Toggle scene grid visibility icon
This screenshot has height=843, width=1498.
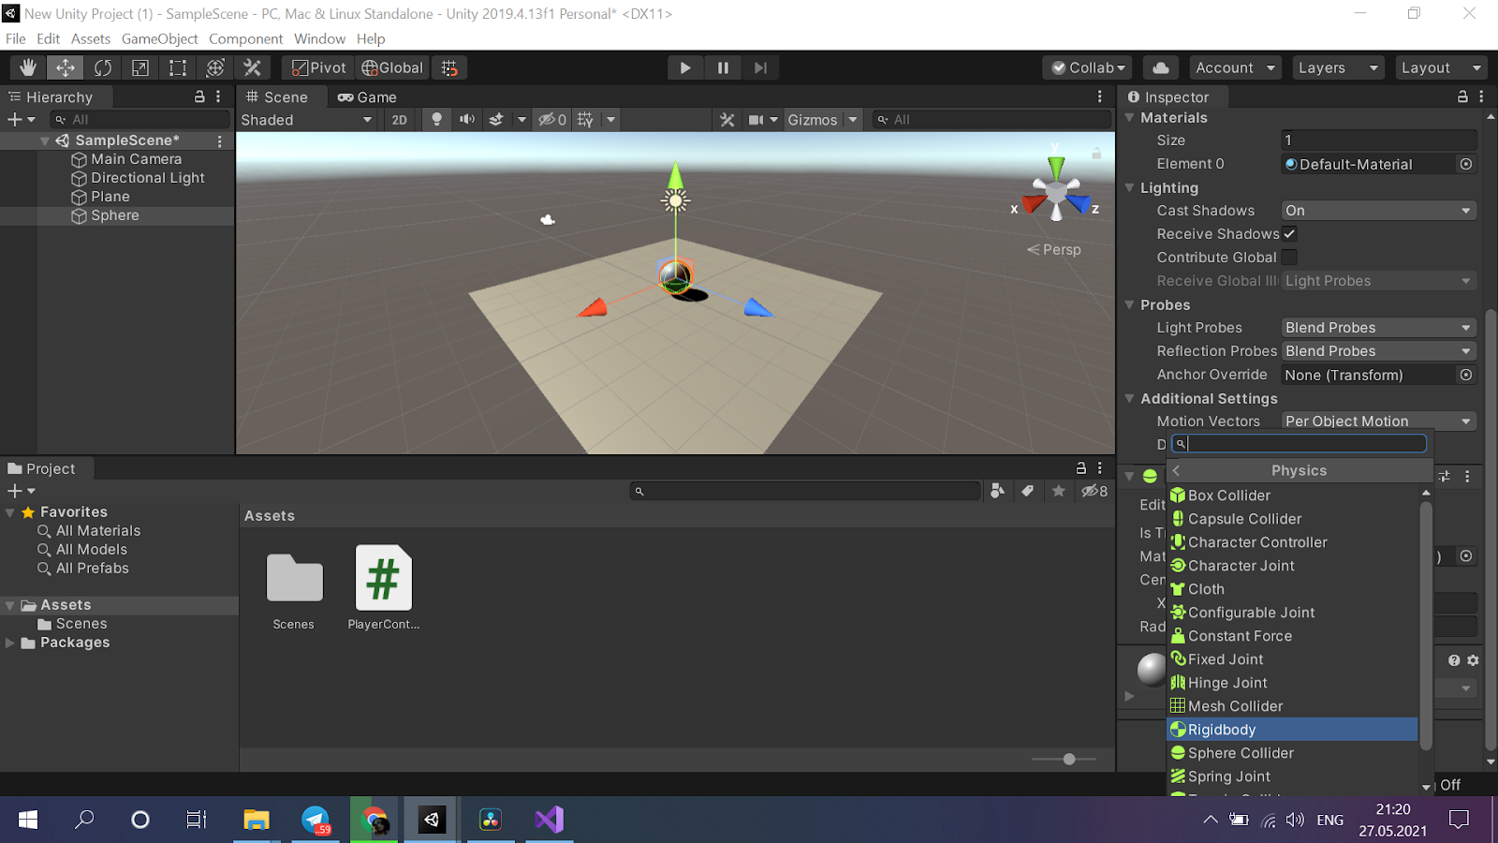pyautogui.click(x=586, y=119)
